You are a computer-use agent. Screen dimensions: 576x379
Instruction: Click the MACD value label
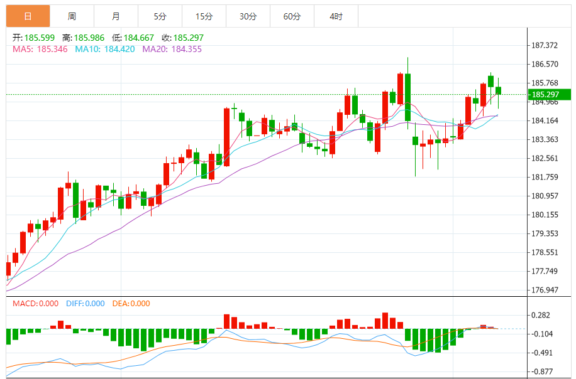[x=35, y=304]
